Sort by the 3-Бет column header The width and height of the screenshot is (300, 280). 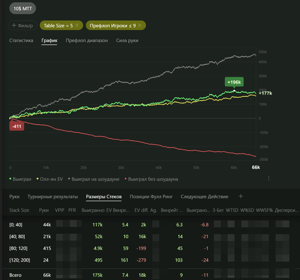pos(218,210)
